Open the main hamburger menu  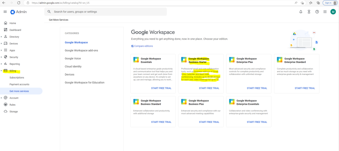pyautogui.click(x=5, y=12)
